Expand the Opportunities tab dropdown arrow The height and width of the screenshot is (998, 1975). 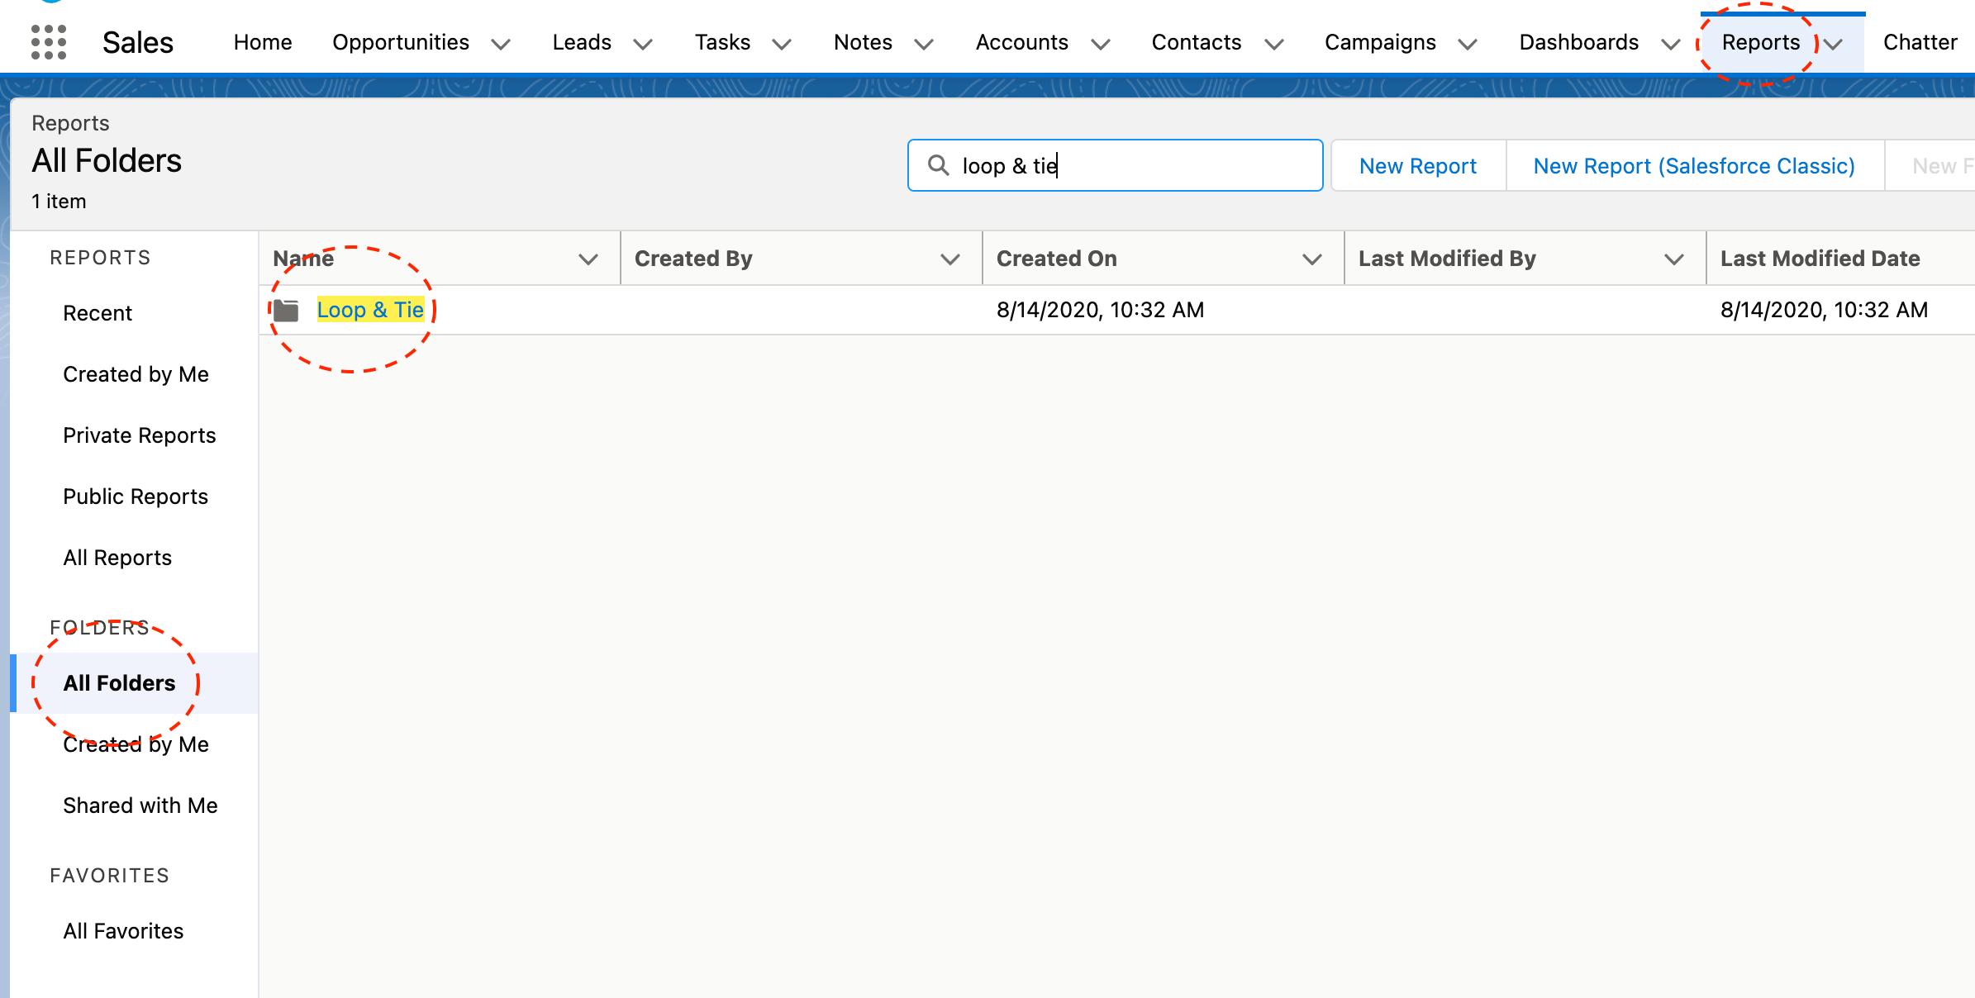501,44
